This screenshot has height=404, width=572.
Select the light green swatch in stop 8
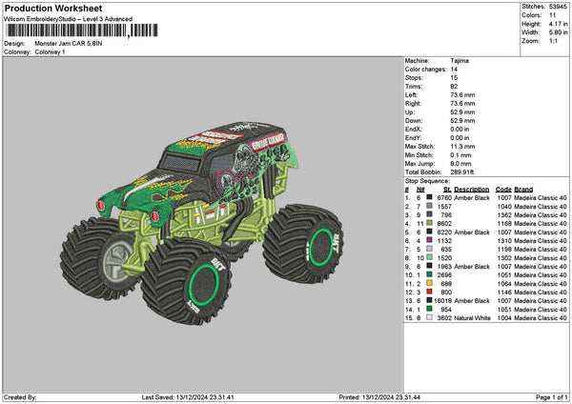[x=431, y=258]
